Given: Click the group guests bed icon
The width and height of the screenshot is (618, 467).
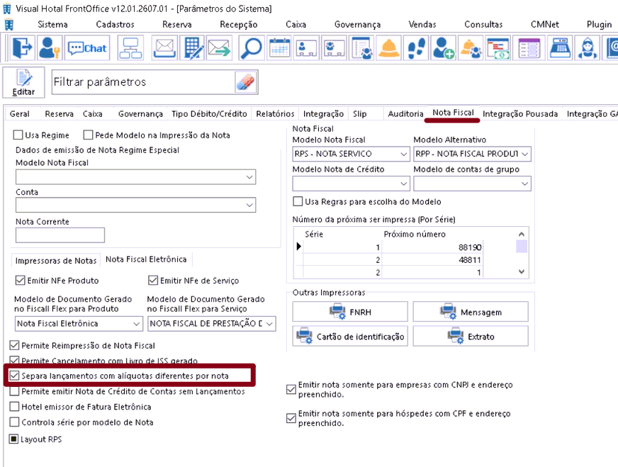Looking at the screenshot, I should tap(335, 47).
